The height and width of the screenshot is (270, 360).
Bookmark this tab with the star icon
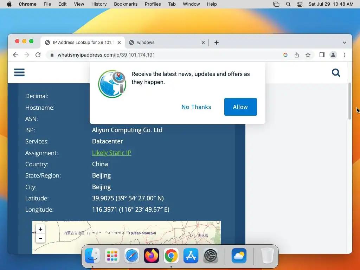click(308, 55)
